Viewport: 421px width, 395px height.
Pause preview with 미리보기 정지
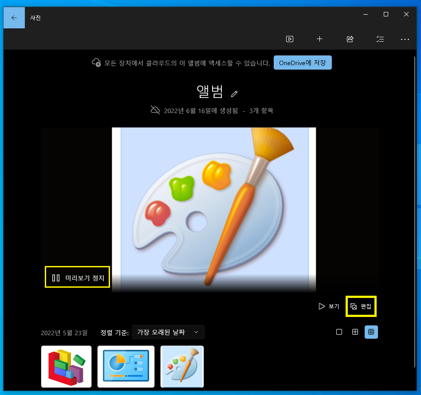coord(77,277)
